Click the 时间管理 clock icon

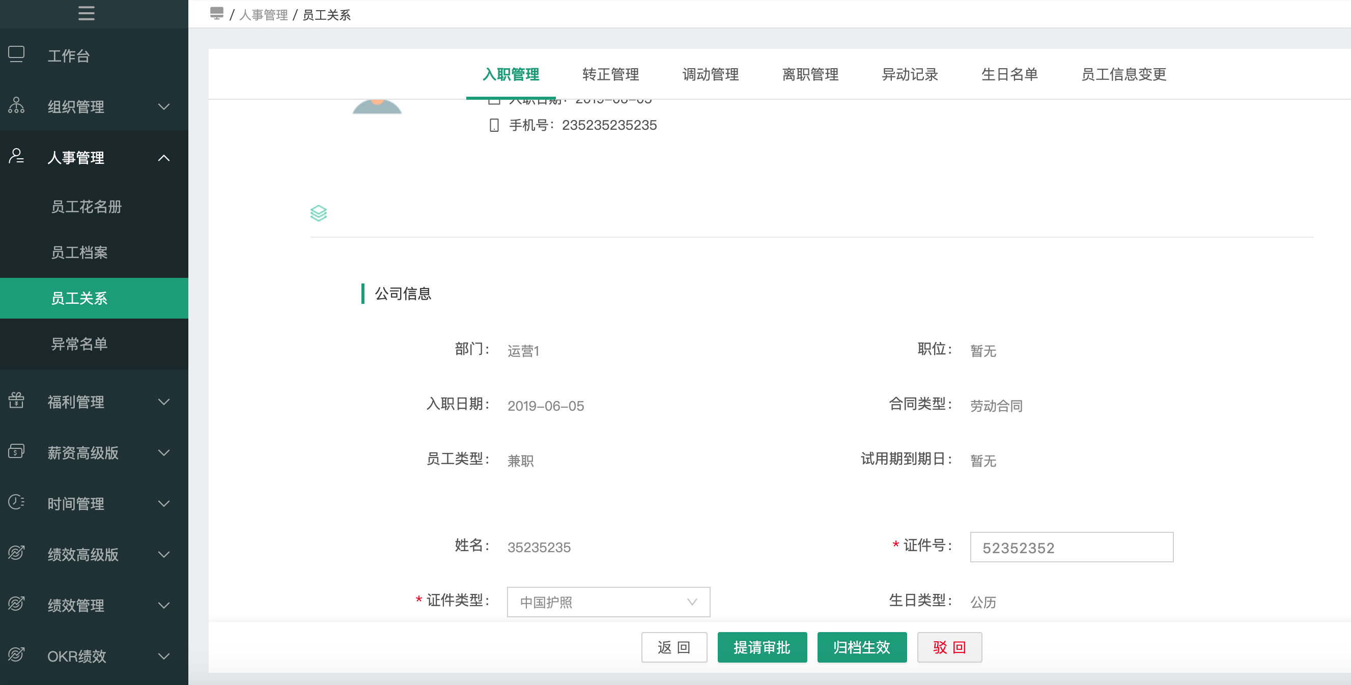pos(16,502)
